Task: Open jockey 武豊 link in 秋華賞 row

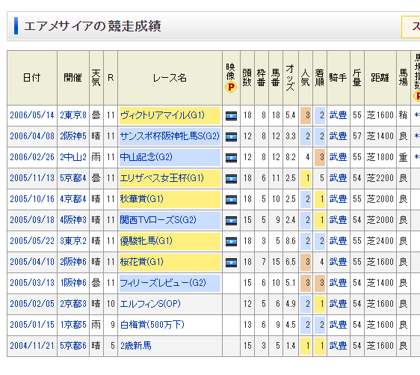Action: [338, 199]
